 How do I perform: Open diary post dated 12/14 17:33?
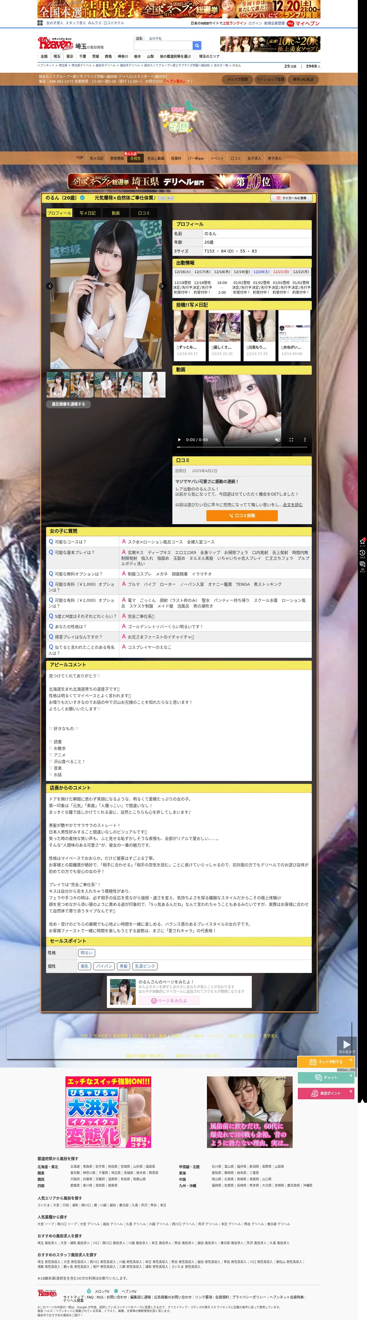click(x=259, y=335)
